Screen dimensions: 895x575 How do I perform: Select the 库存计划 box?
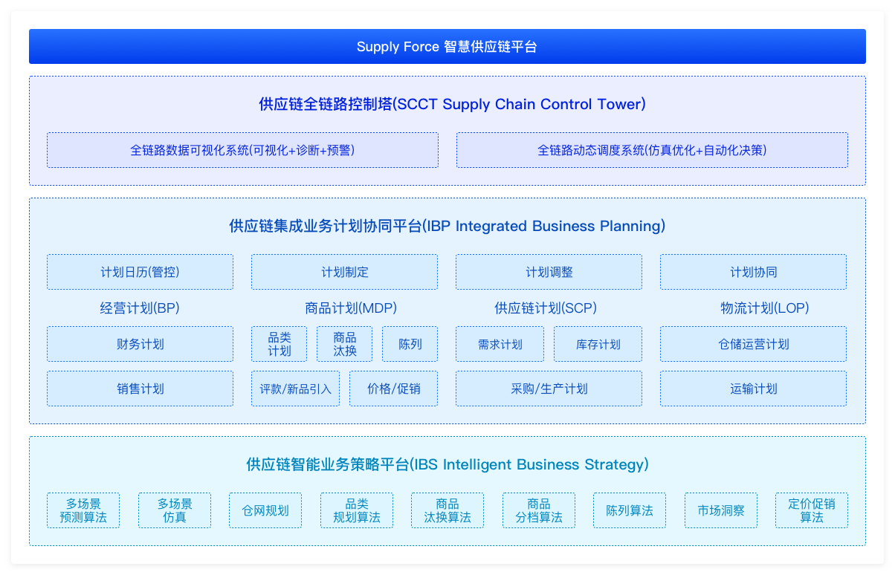pyautogui.click(x=598, y=344)
